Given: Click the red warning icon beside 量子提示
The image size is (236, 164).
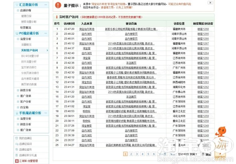Looking at the screenshot, I should click(58, 5).
